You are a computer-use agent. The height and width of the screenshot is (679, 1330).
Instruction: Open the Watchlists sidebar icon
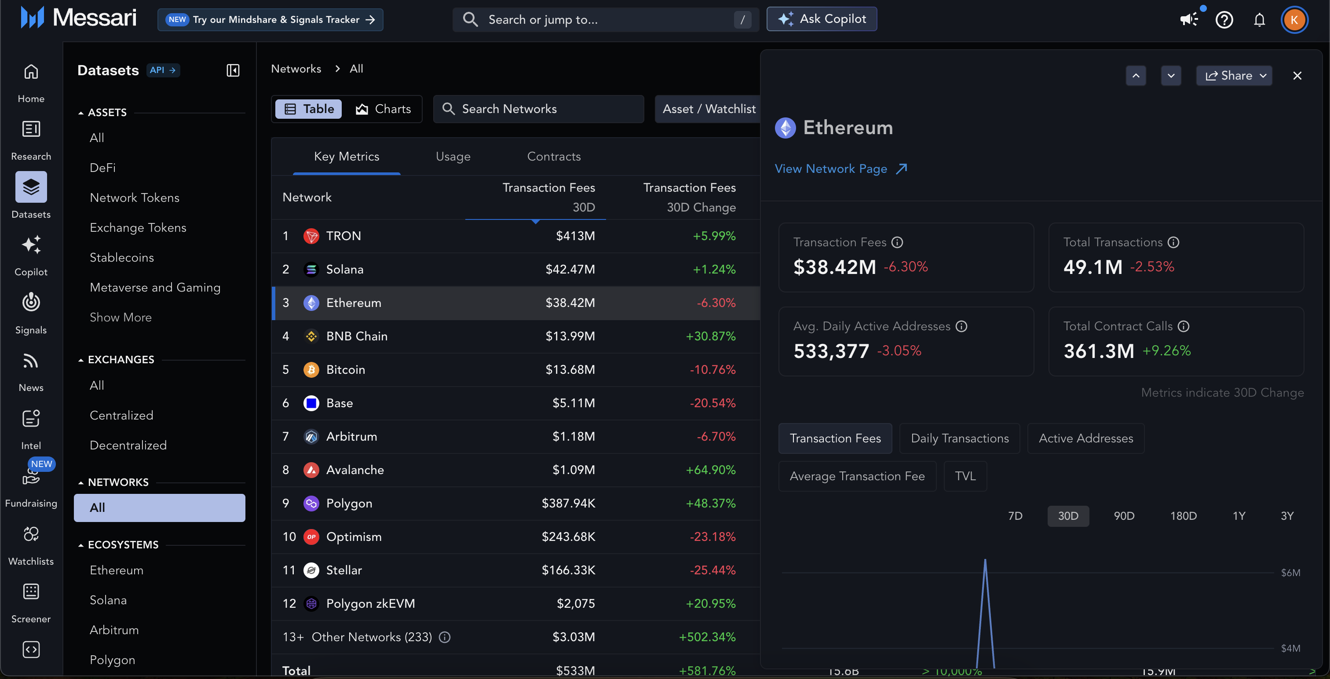tap(31, 534)
